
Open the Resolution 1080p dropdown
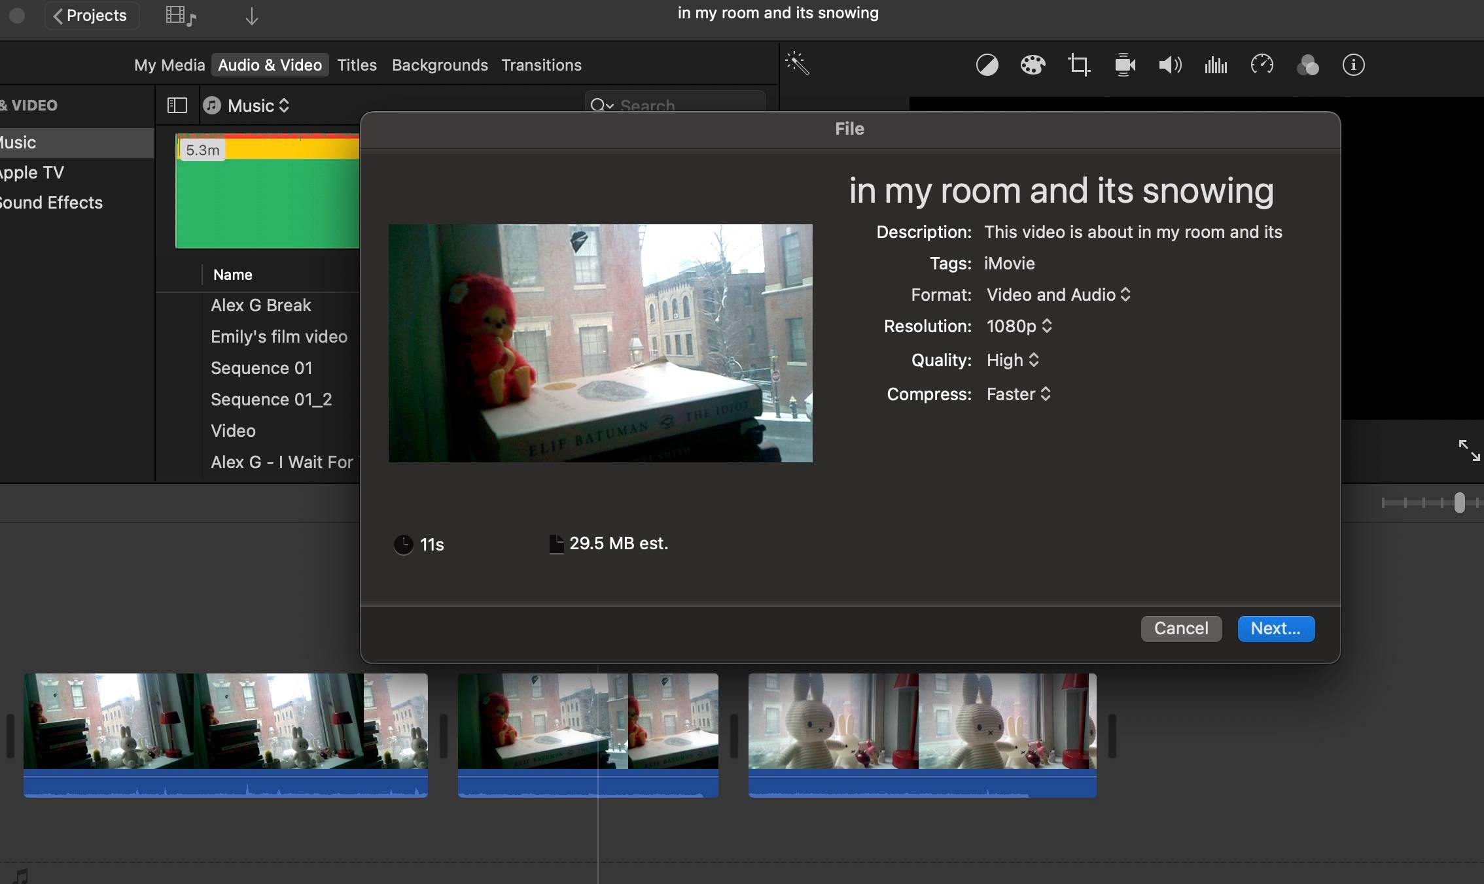[x=1019, y=326]
